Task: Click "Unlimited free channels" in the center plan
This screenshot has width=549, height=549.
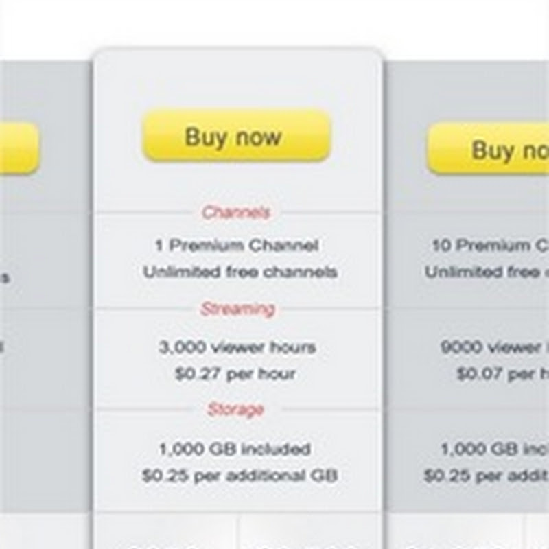Action: [240, 272]
